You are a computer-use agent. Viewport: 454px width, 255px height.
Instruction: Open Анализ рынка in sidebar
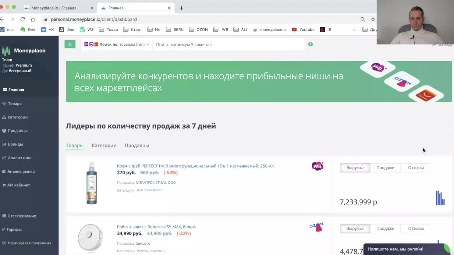18,172
